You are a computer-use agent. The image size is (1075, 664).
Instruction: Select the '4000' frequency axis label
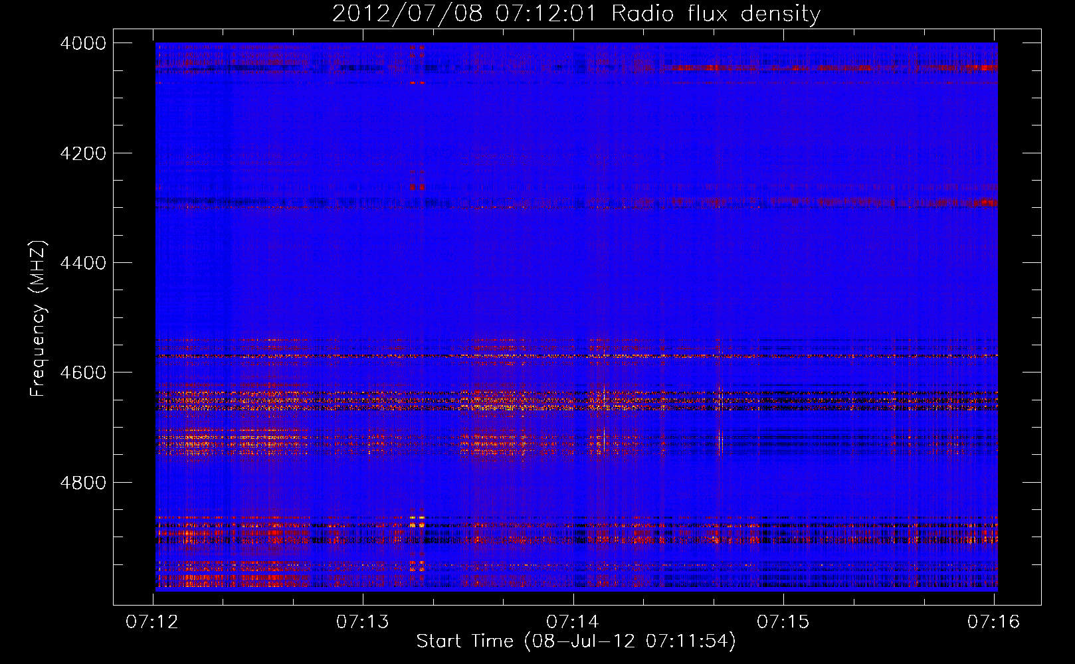click(83, 43)
